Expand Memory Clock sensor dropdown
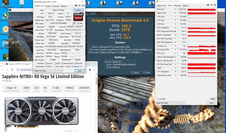 tap(175, 13)
